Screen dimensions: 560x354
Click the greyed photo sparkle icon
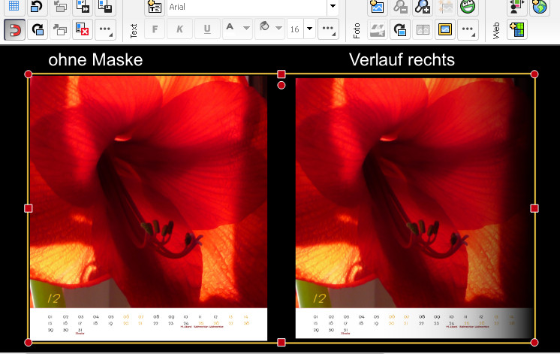(445, 7)
